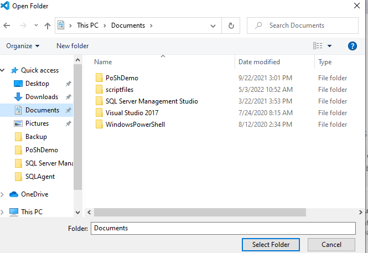Image resolution: width=368 pixels, height=253 pixels.
Task: Click the change view icon
Action: click(318, 46)
